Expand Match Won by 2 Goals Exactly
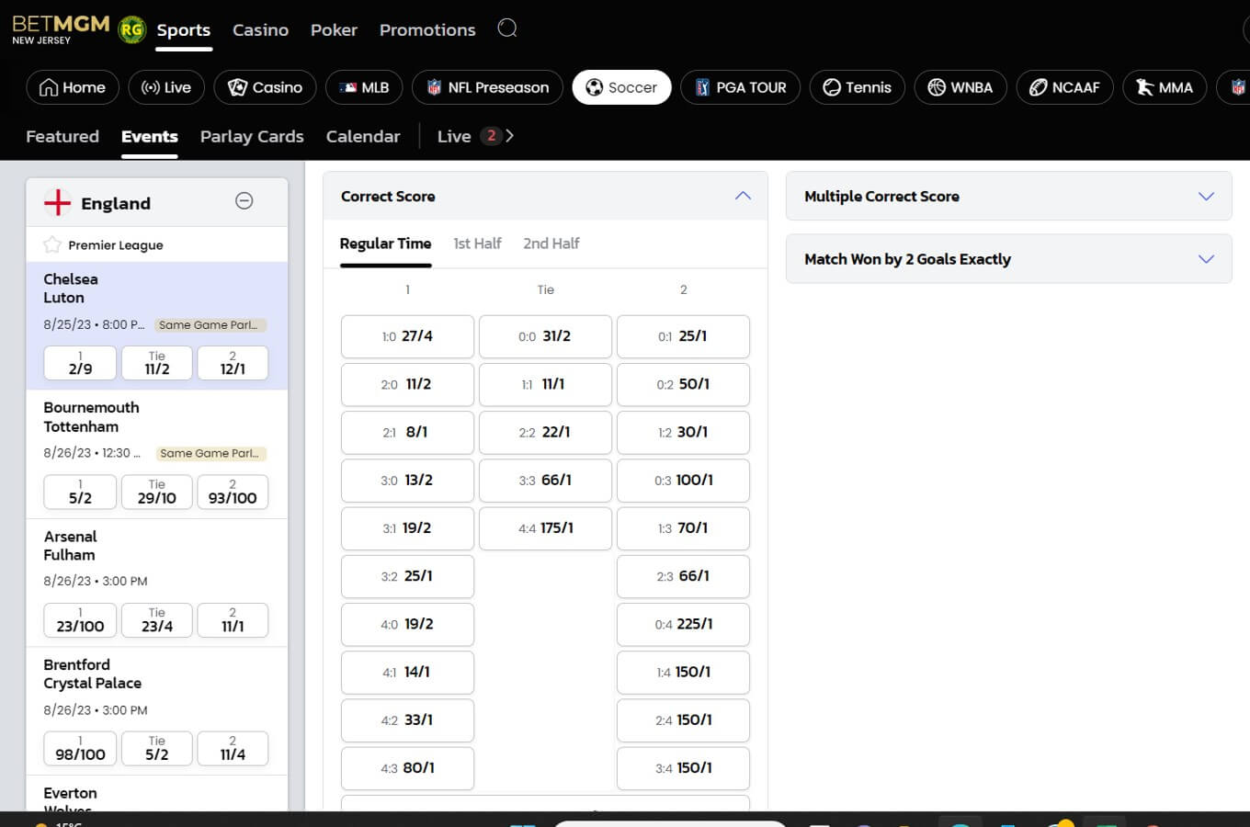 pyautogui.click(x=1206, y=259)
